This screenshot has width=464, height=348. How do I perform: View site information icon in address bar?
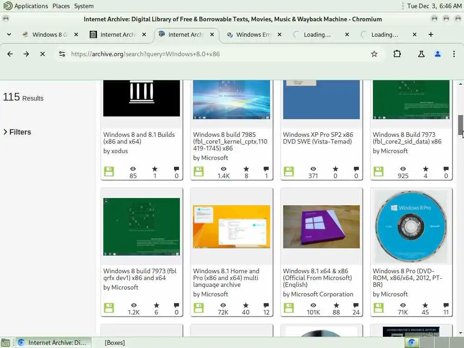click(62, 54)
